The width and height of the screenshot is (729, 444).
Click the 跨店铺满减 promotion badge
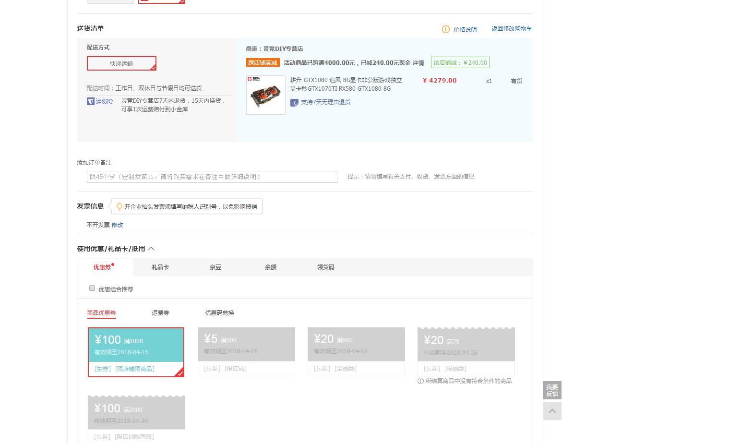263,63
